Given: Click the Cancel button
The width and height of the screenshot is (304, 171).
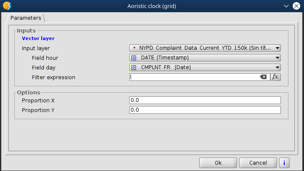Looking at the screenshot, I should coord(258,163).
